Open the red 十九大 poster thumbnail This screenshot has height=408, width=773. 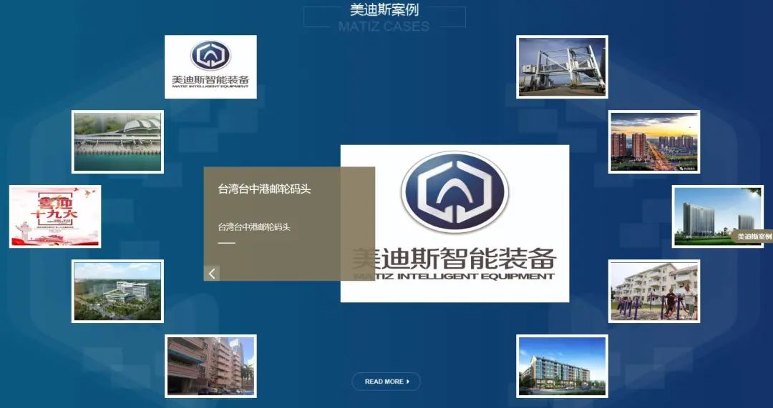[55, 217]
